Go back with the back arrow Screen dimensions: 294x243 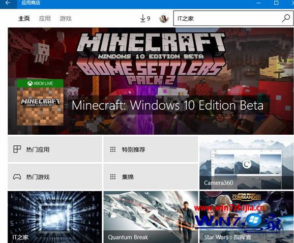[8, 3]
